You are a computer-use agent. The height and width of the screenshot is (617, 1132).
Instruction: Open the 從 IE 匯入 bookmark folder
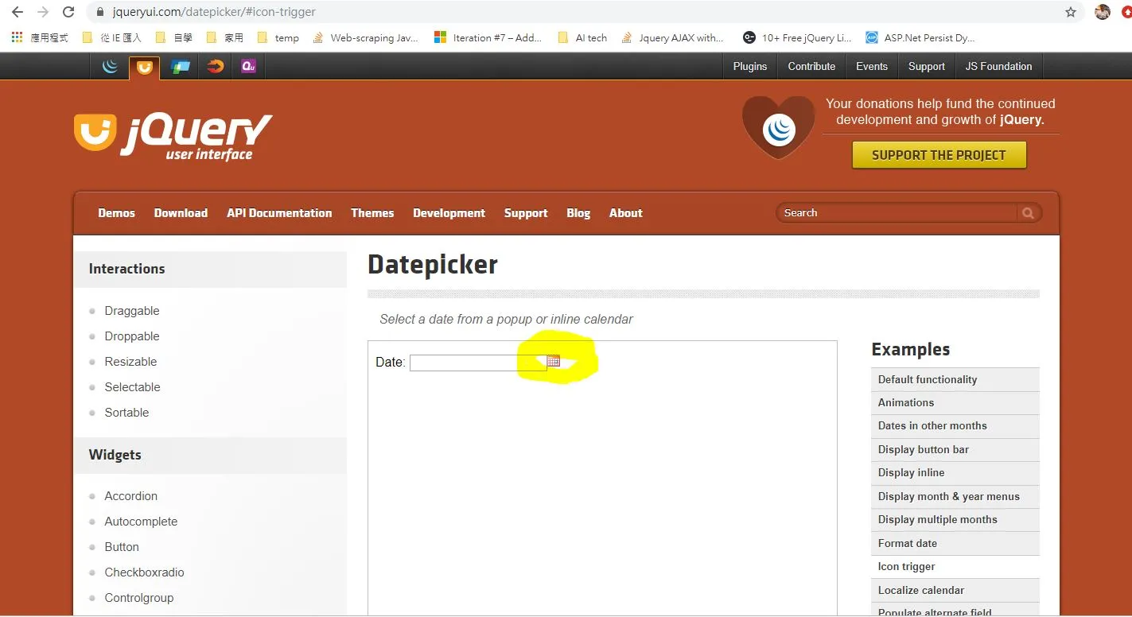point(111,37)
